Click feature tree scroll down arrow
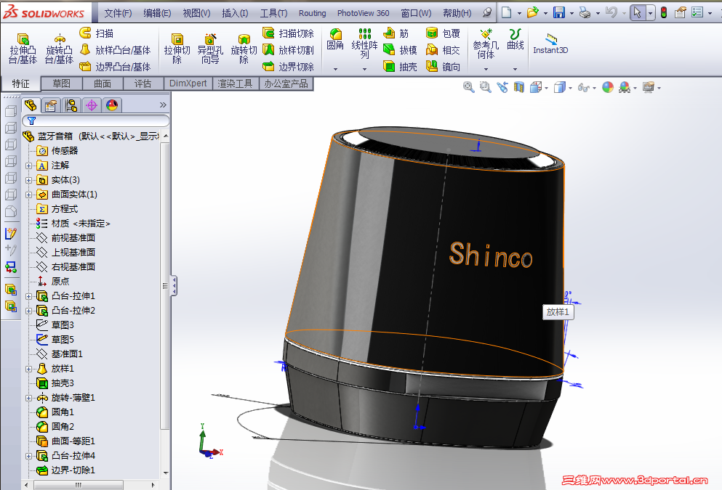 point(166,473)
